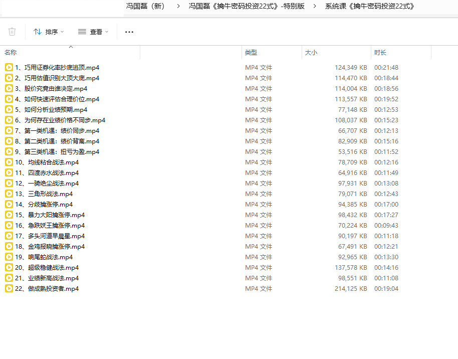Screen dimensions: 458x359
Task: Select file name 5、如何分析业绩预期.mp4
Action: coord(51,110)
